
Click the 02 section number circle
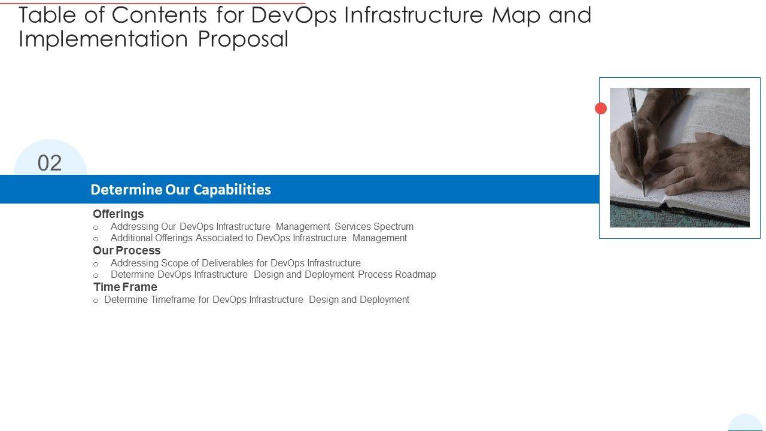pos(50,163)
